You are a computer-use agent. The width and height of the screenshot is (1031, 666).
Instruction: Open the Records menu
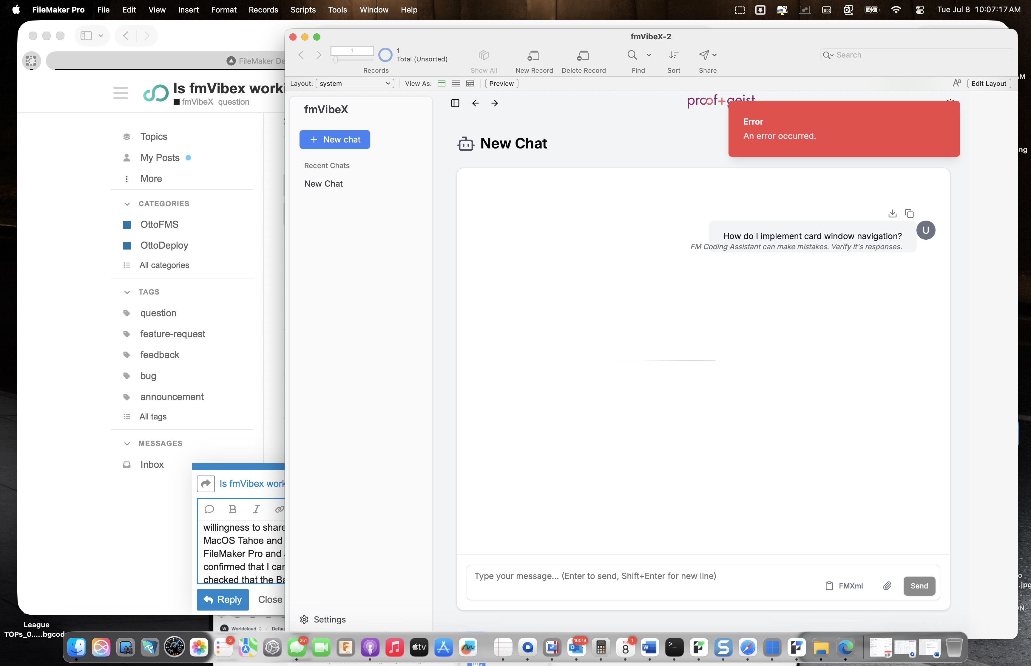pos(263,10)
